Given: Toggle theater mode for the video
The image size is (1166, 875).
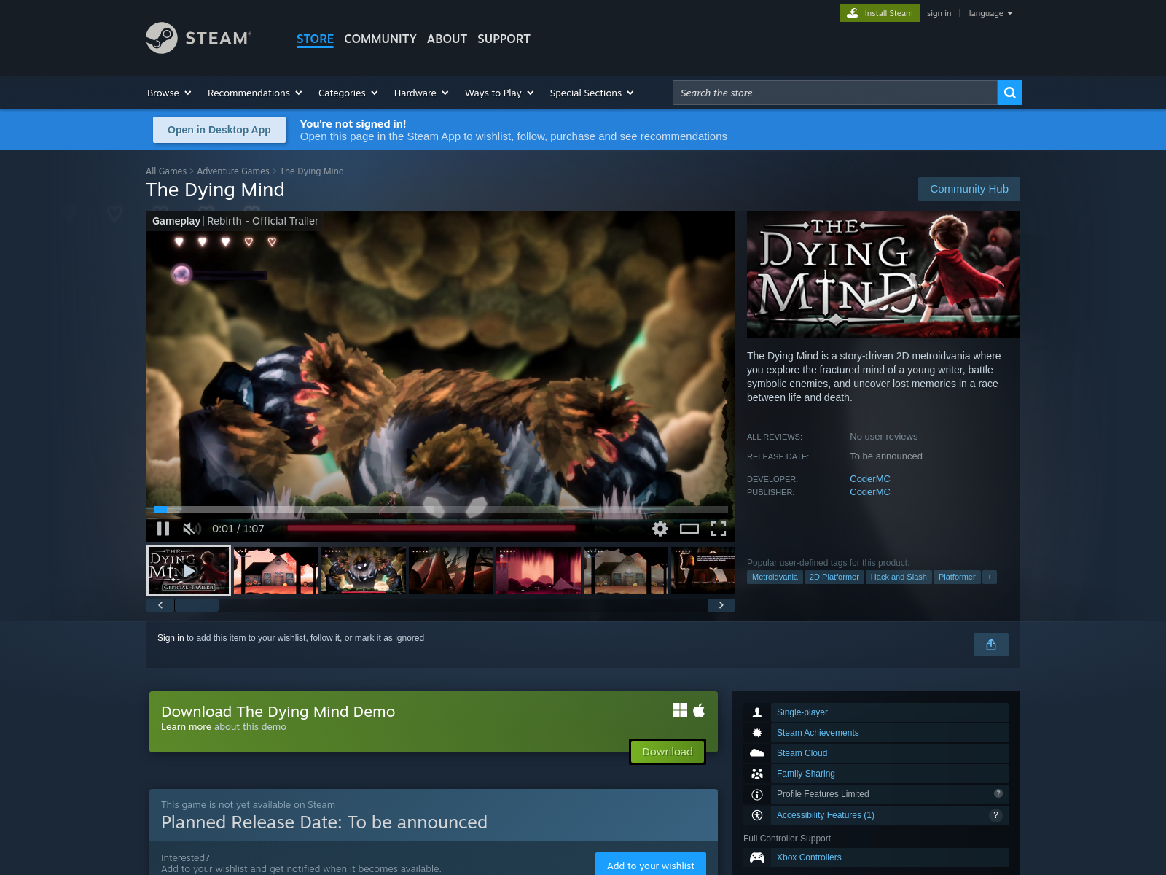Looking at the screenshot, I should pos(689,529).
